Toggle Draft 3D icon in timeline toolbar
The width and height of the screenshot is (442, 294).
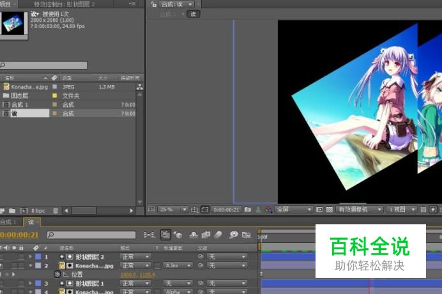178,235
